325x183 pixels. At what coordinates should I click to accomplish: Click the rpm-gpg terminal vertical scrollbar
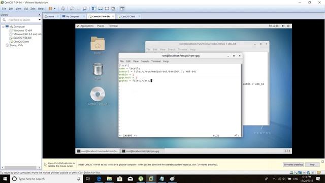pyautogui.click(x=242, y=100)
